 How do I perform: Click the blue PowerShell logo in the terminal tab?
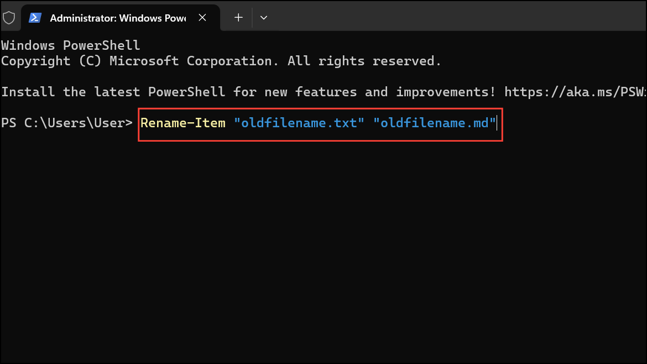click(35, 17)
